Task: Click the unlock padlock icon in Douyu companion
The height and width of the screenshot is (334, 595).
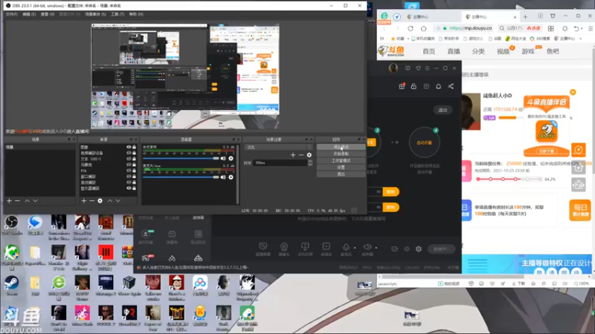Action: 414,86
